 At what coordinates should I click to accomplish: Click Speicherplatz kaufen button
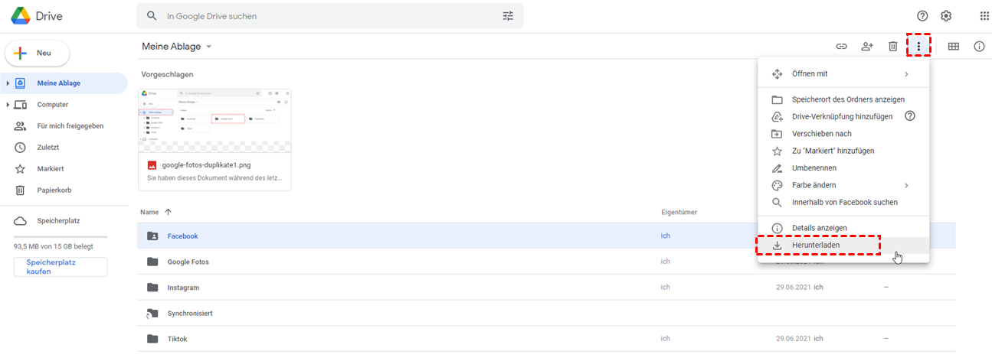(x=61, y=266)
